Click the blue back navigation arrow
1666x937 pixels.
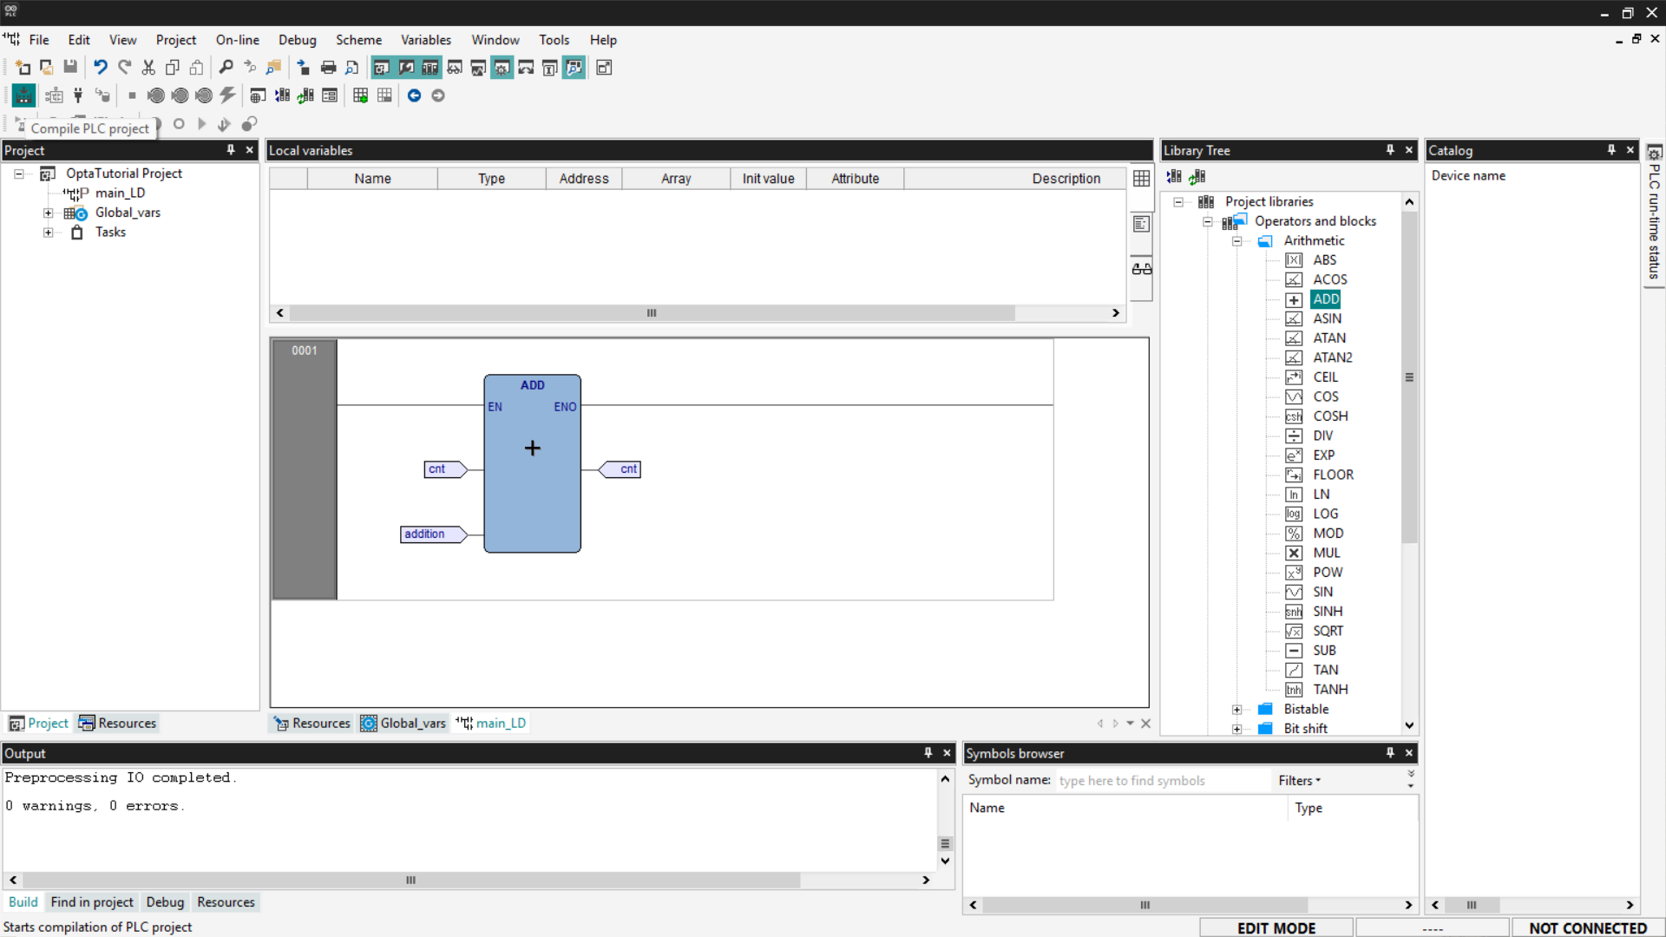point(414,95)
